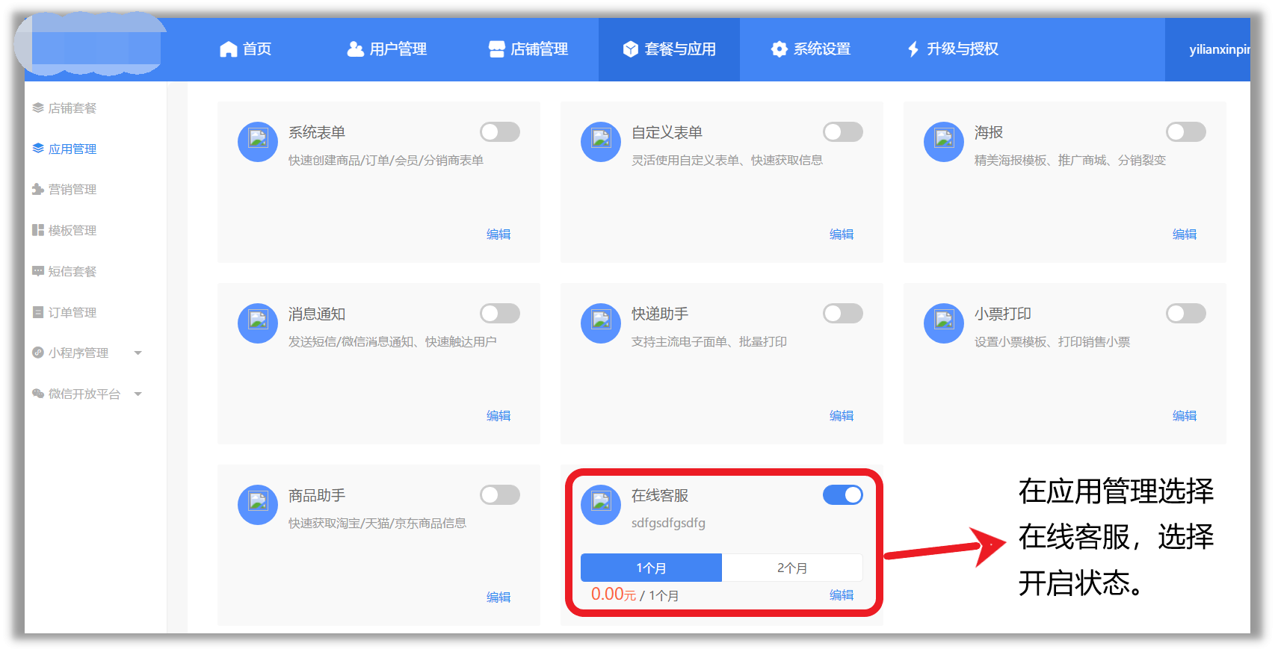Enable the 系统表单 switch
1275x652 pixels.
tap(500, 132)
